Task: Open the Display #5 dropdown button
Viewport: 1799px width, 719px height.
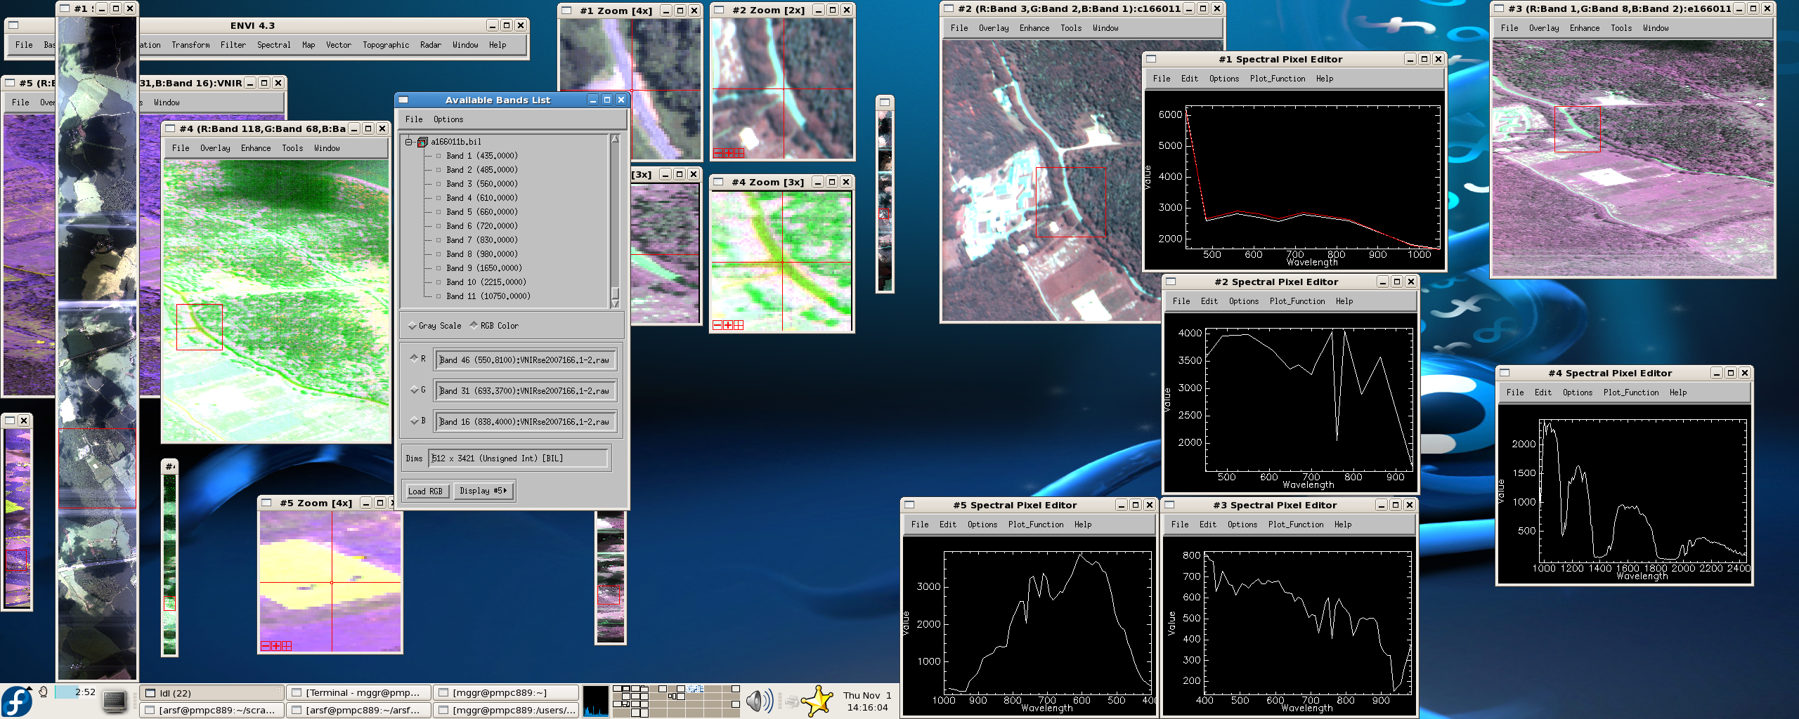Action: click(x=484, y=491)
